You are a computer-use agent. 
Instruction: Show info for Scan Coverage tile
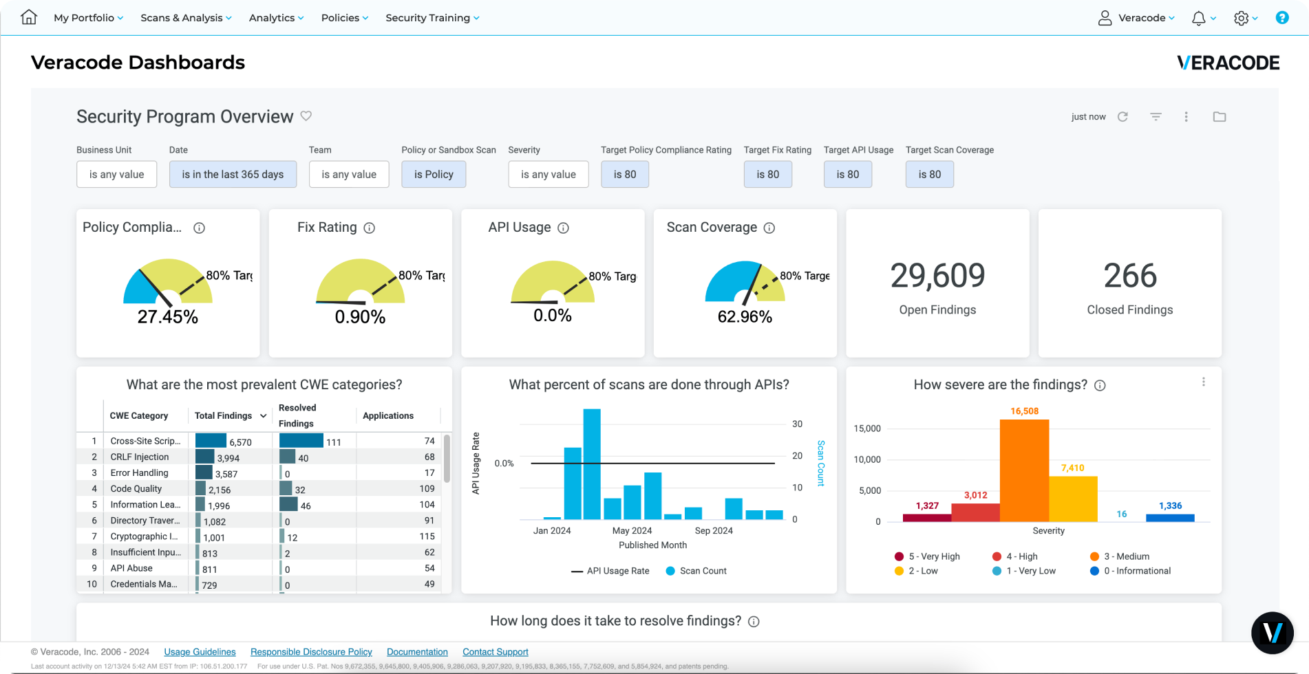(769, 228)
